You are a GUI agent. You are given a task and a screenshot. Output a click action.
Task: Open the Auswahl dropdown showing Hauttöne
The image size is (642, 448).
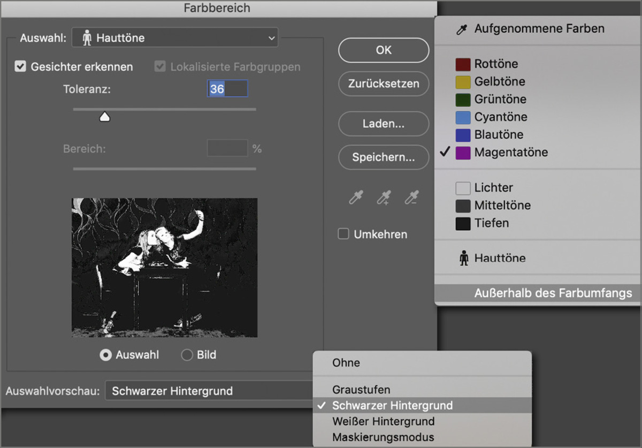pos(174,37)
